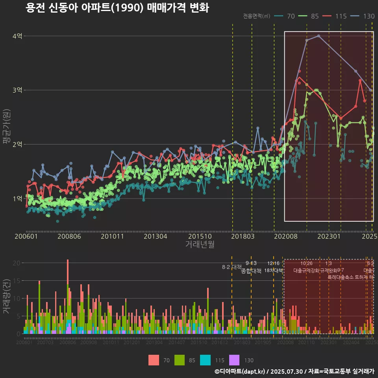Click the 거래량(건) volume axis title
This screenshot has width=378, height=378.
click(6, 296)
